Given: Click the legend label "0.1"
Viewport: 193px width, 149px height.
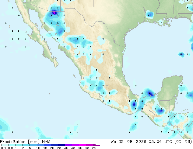Looking at the screenshot, I should point(3,148).
